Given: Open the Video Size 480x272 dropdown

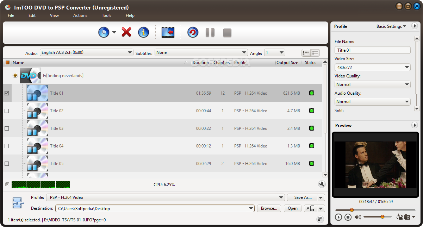Looking at the screenshot, I should tap(372, 67).
